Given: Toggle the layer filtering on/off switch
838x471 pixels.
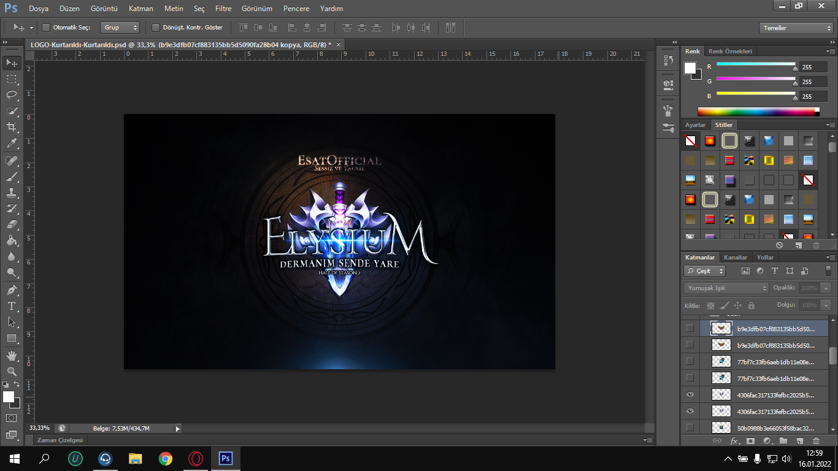Looking at the screenshot, I should (829, 270).
